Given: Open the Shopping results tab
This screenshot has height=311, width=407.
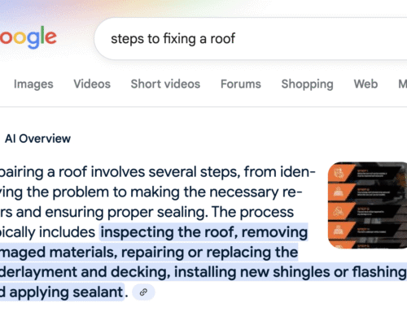Looking at the screenshot, I should point(307,84).
